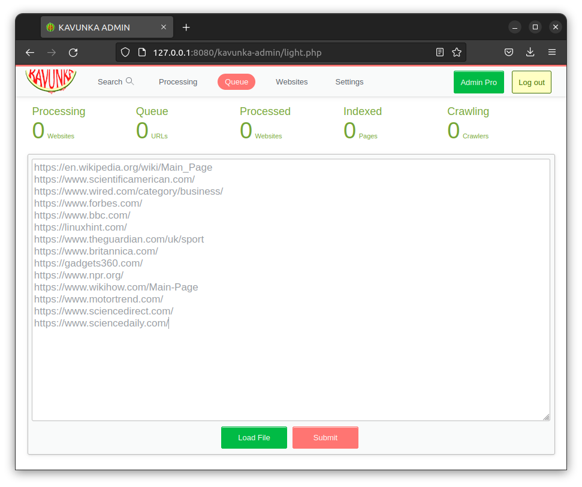
Task: Click the Log out button
Action: pos(531,83)
